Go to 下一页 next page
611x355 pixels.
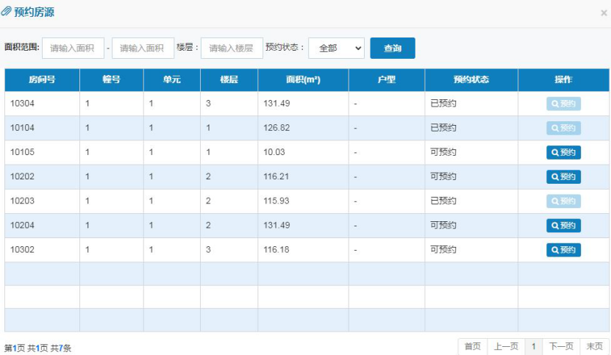click(x=561, y=346)
